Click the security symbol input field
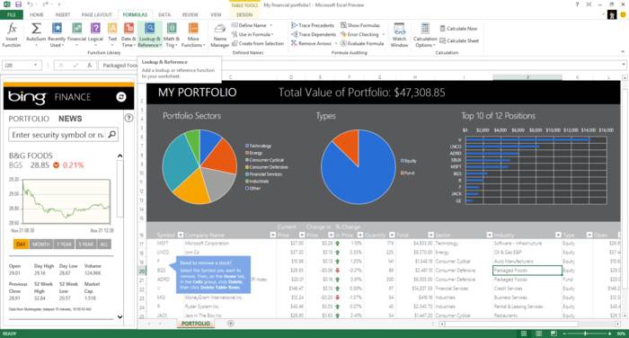Screen dimensions: 629x338 [x=58, y=135]
